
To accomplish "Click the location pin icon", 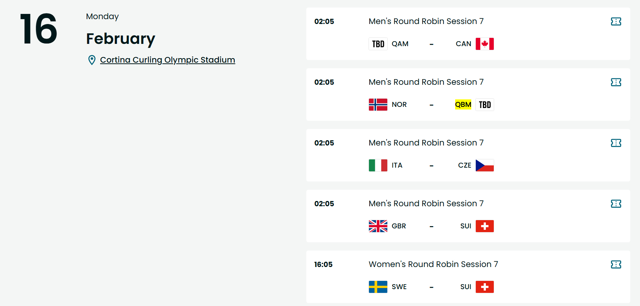I will [92, 60].
